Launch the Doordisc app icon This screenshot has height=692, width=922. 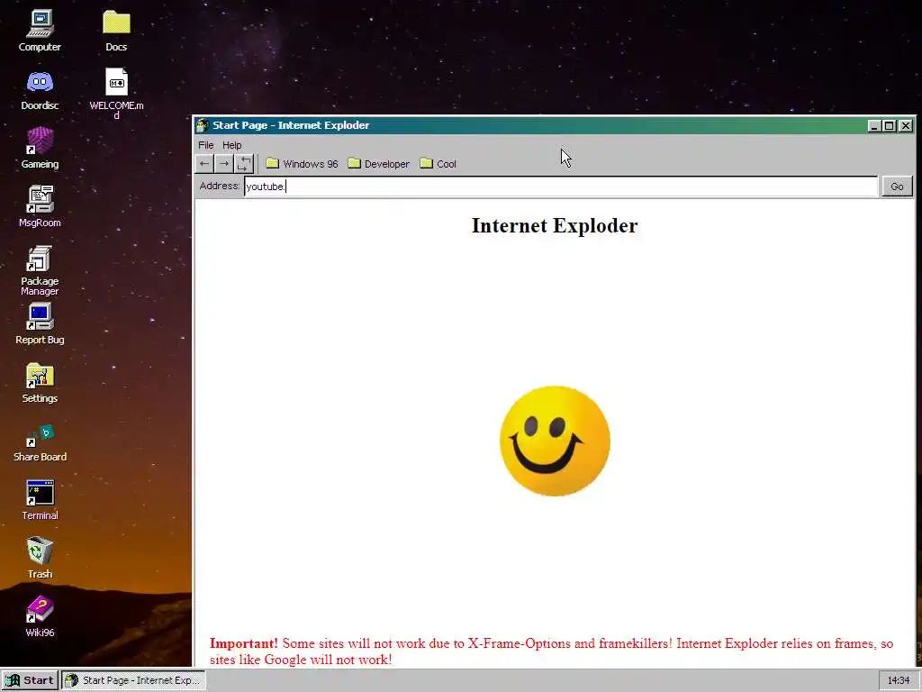coord(40,90)
